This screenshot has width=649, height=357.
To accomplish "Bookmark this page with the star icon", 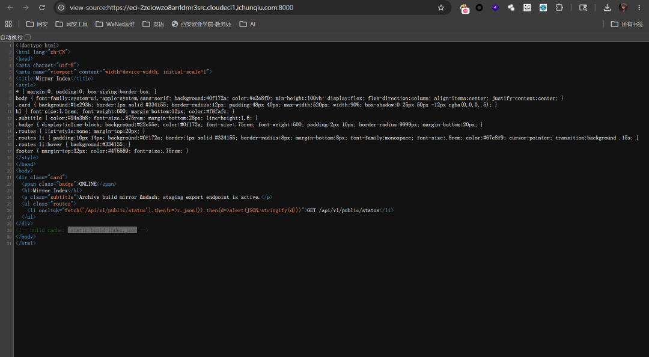I will (441, 7).
